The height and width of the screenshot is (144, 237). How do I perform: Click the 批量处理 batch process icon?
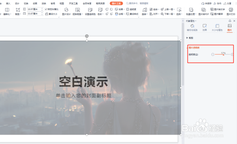[191, 10]
